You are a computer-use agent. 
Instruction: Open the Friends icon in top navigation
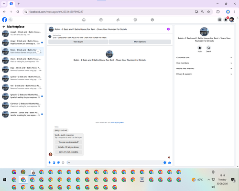118,20
